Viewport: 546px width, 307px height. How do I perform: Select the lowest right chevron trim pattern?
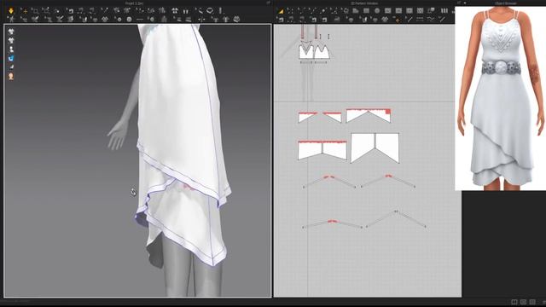click(396, 219)
